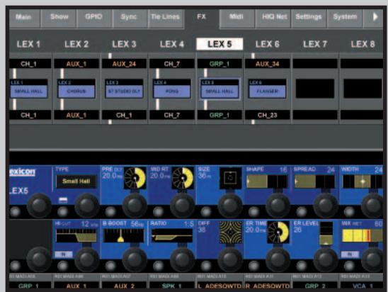Push the round button beside the PRE DLY knob
Screen dimensions: 388x292
pyautogui.click(x=110, y=212)
